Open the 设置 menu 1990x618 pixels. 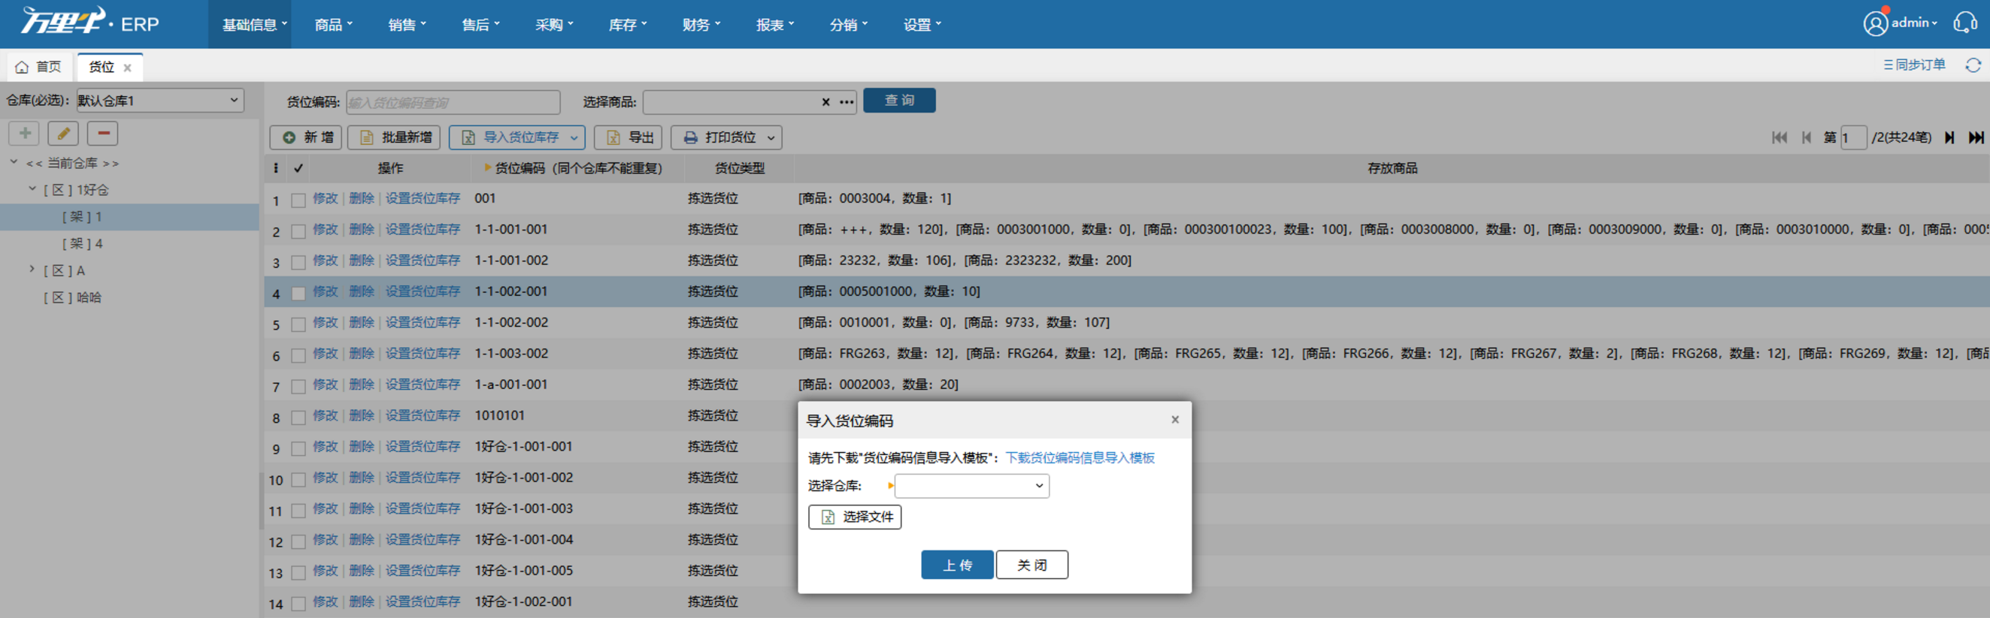click(922, 25)
